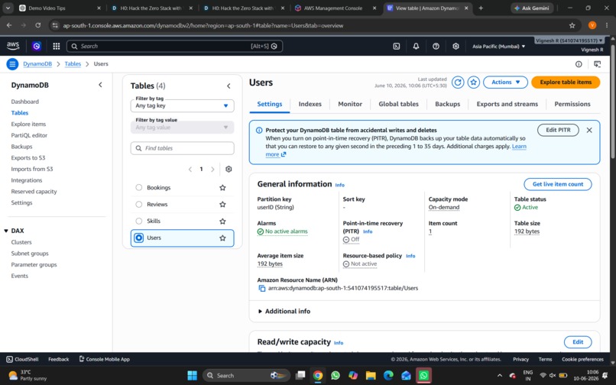
Task: Open the Vignesh R account menu
Action: click(x=569, y=40)
